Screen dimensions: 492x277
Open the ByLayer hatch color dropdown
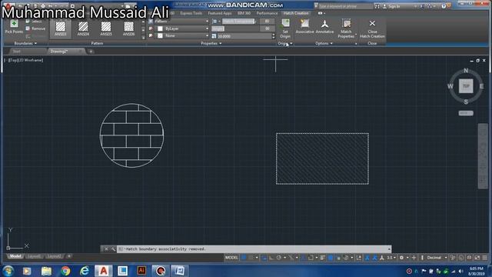(183, 28)
